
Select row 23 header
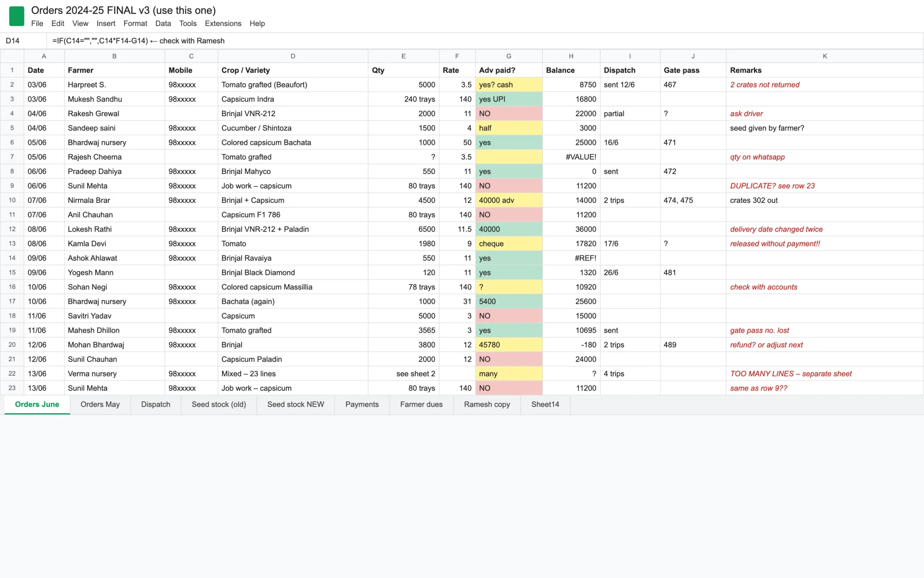click(12, 388)
